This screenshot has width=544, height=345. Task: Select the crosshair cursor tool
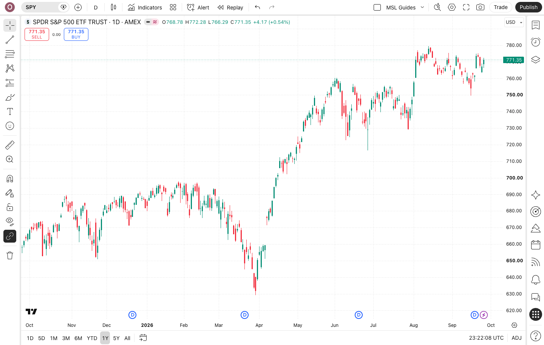pyautogui.click(x=10, y=25)
